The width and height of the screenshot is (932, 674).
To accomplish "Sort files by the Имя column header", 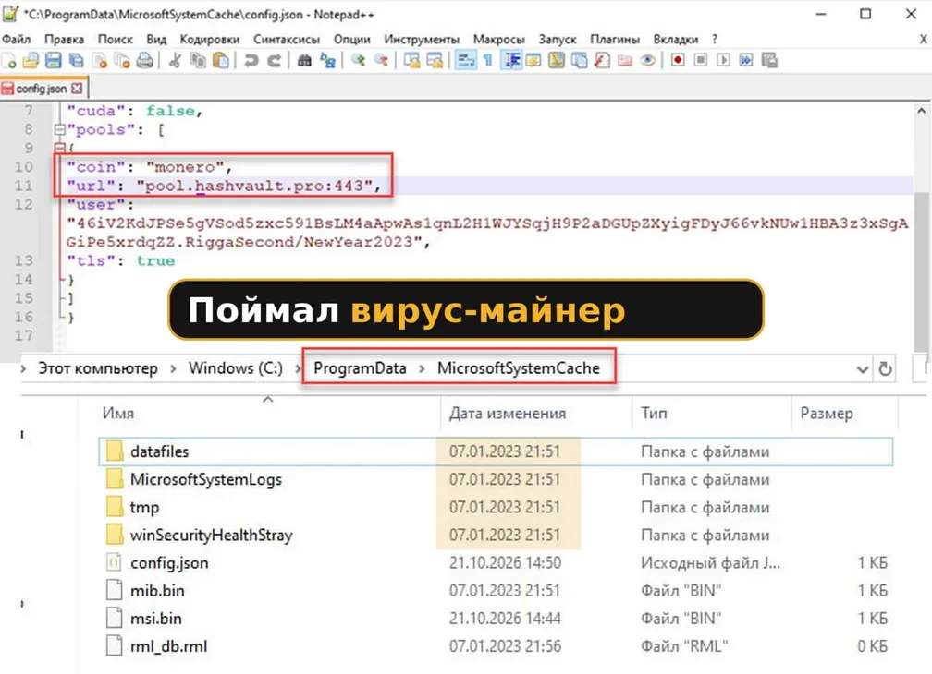I will pos(117,413).
